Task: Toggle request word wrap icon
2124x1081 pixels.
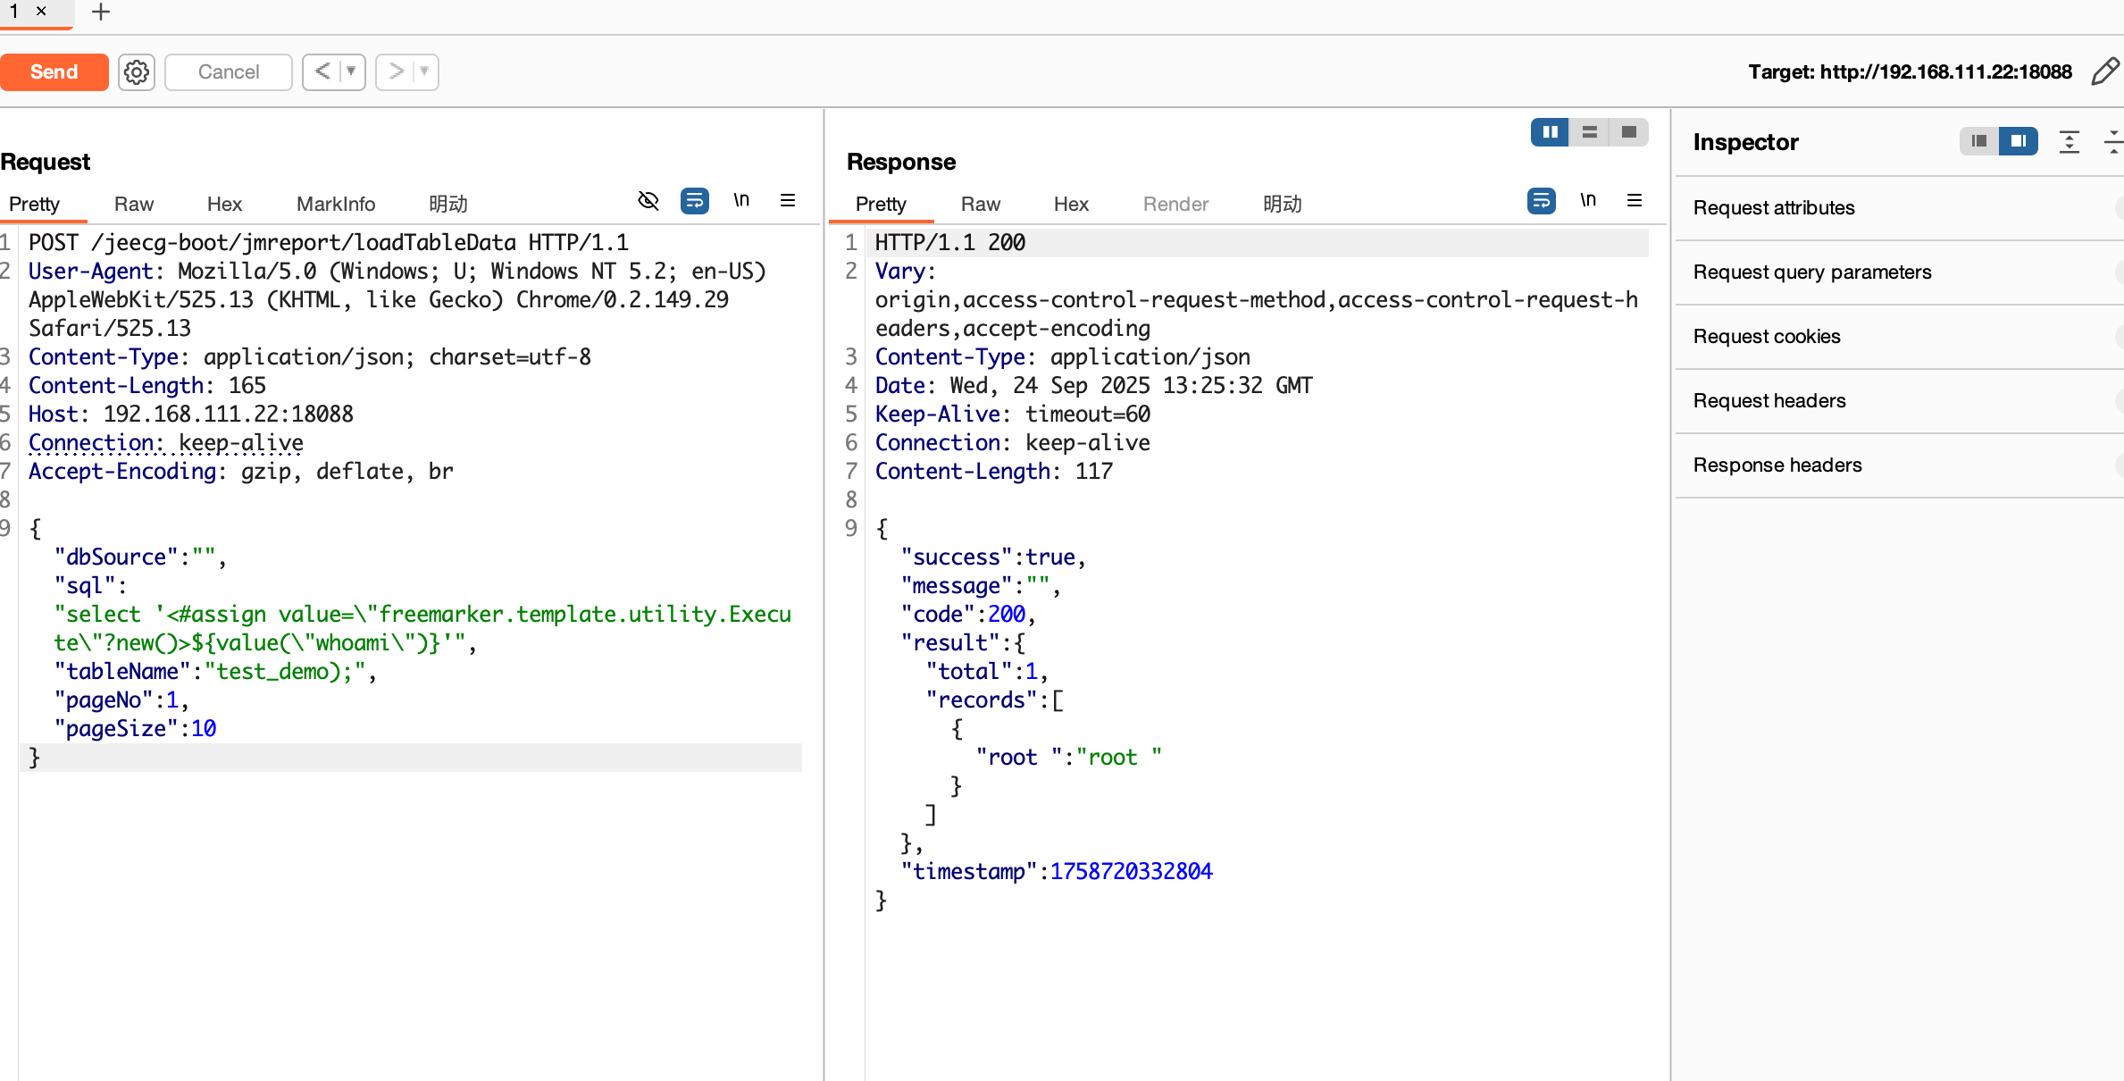Action: coord(694,201)
